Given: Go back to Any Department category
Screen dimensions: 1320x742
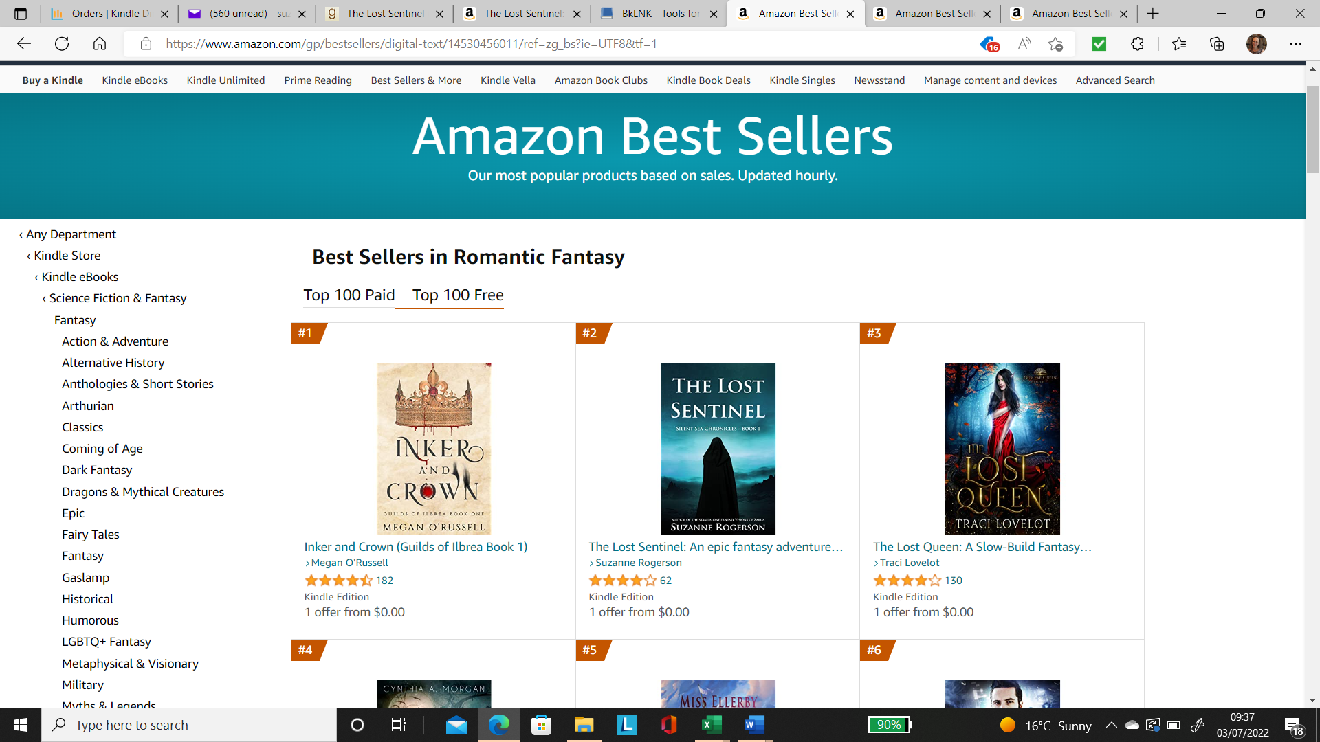Looking at the screenshot, I should point(71,234).
